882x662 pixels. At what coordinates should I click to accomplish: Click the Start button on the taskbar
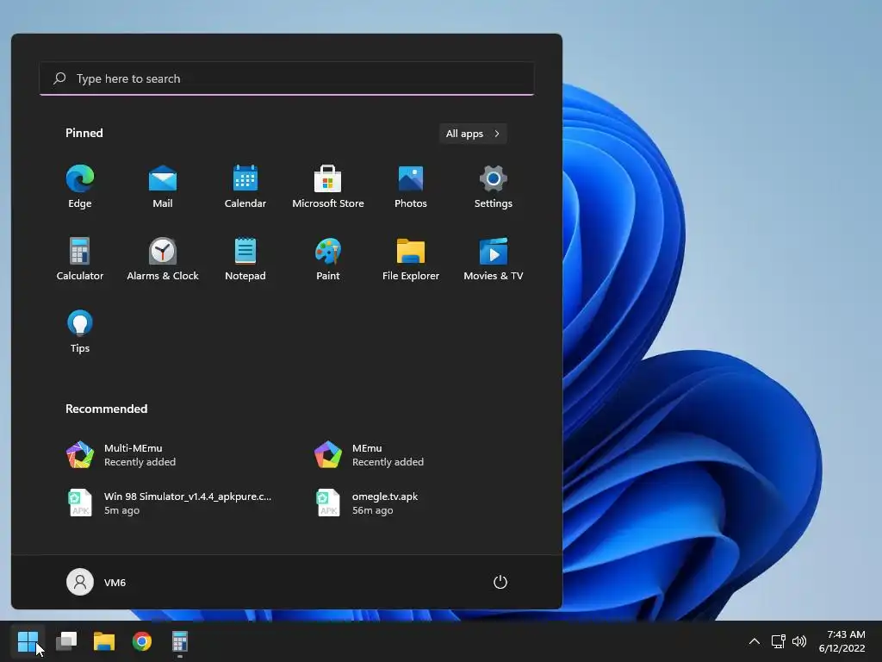pyautogui.click(x=28, y=641)
